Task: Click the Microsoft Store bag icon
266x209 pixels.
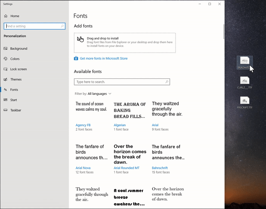Action: tap(76, 58)
